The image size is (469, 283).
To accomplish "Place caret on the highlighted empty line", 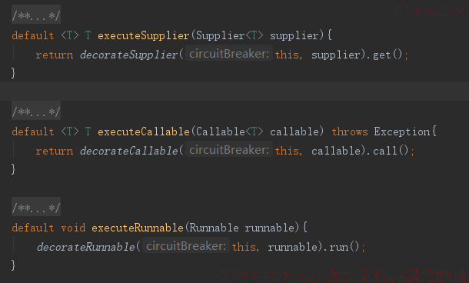I will pos(234,92).
